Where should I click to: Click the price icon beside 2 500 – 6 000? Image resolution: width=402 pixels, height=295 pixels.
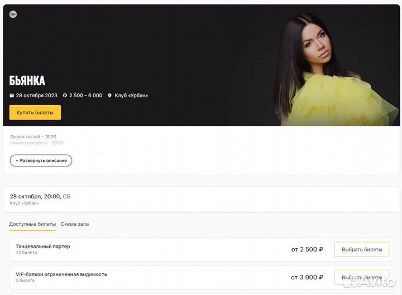pos(65,96)
